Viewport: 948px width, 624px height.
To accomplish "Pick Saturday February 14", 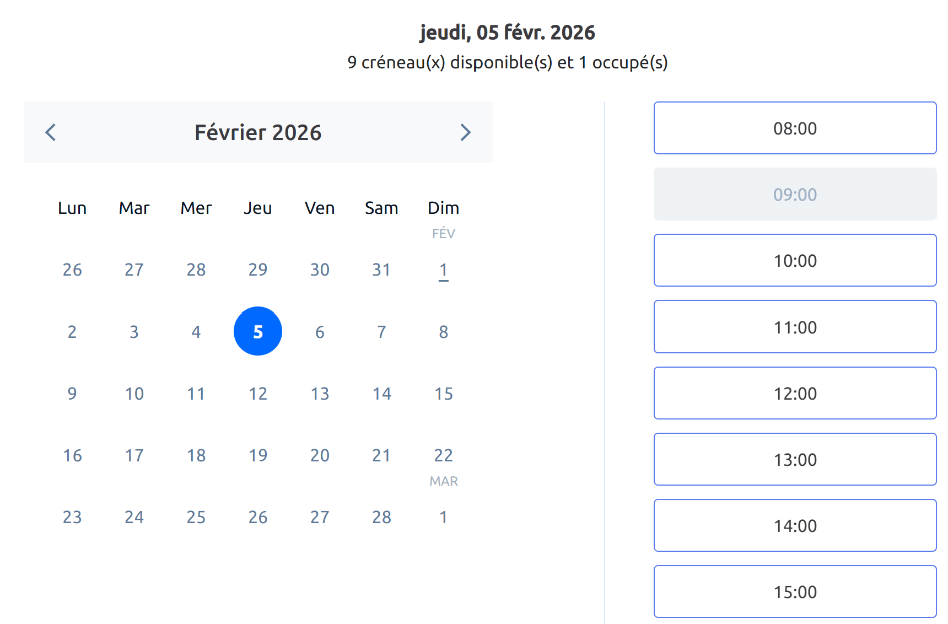I will [381, 393].
